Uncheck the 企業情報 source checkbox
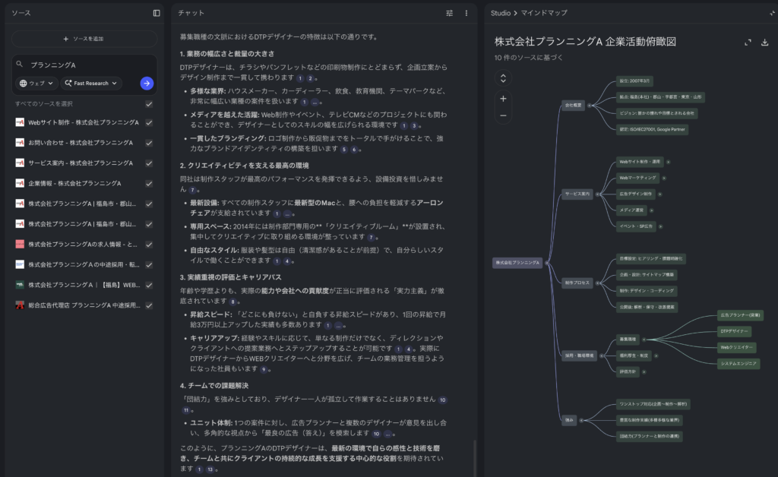 pos(149,183)
